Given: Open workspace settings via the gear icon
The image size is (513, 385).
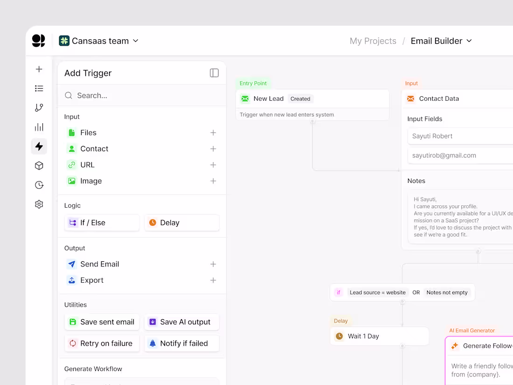Looking at the screenshot, I should tap(39, 204).
